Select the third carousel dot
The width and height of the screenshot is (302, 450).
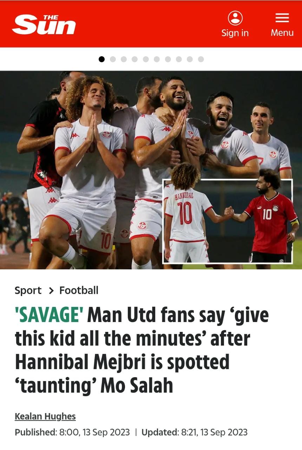(124, 59)
